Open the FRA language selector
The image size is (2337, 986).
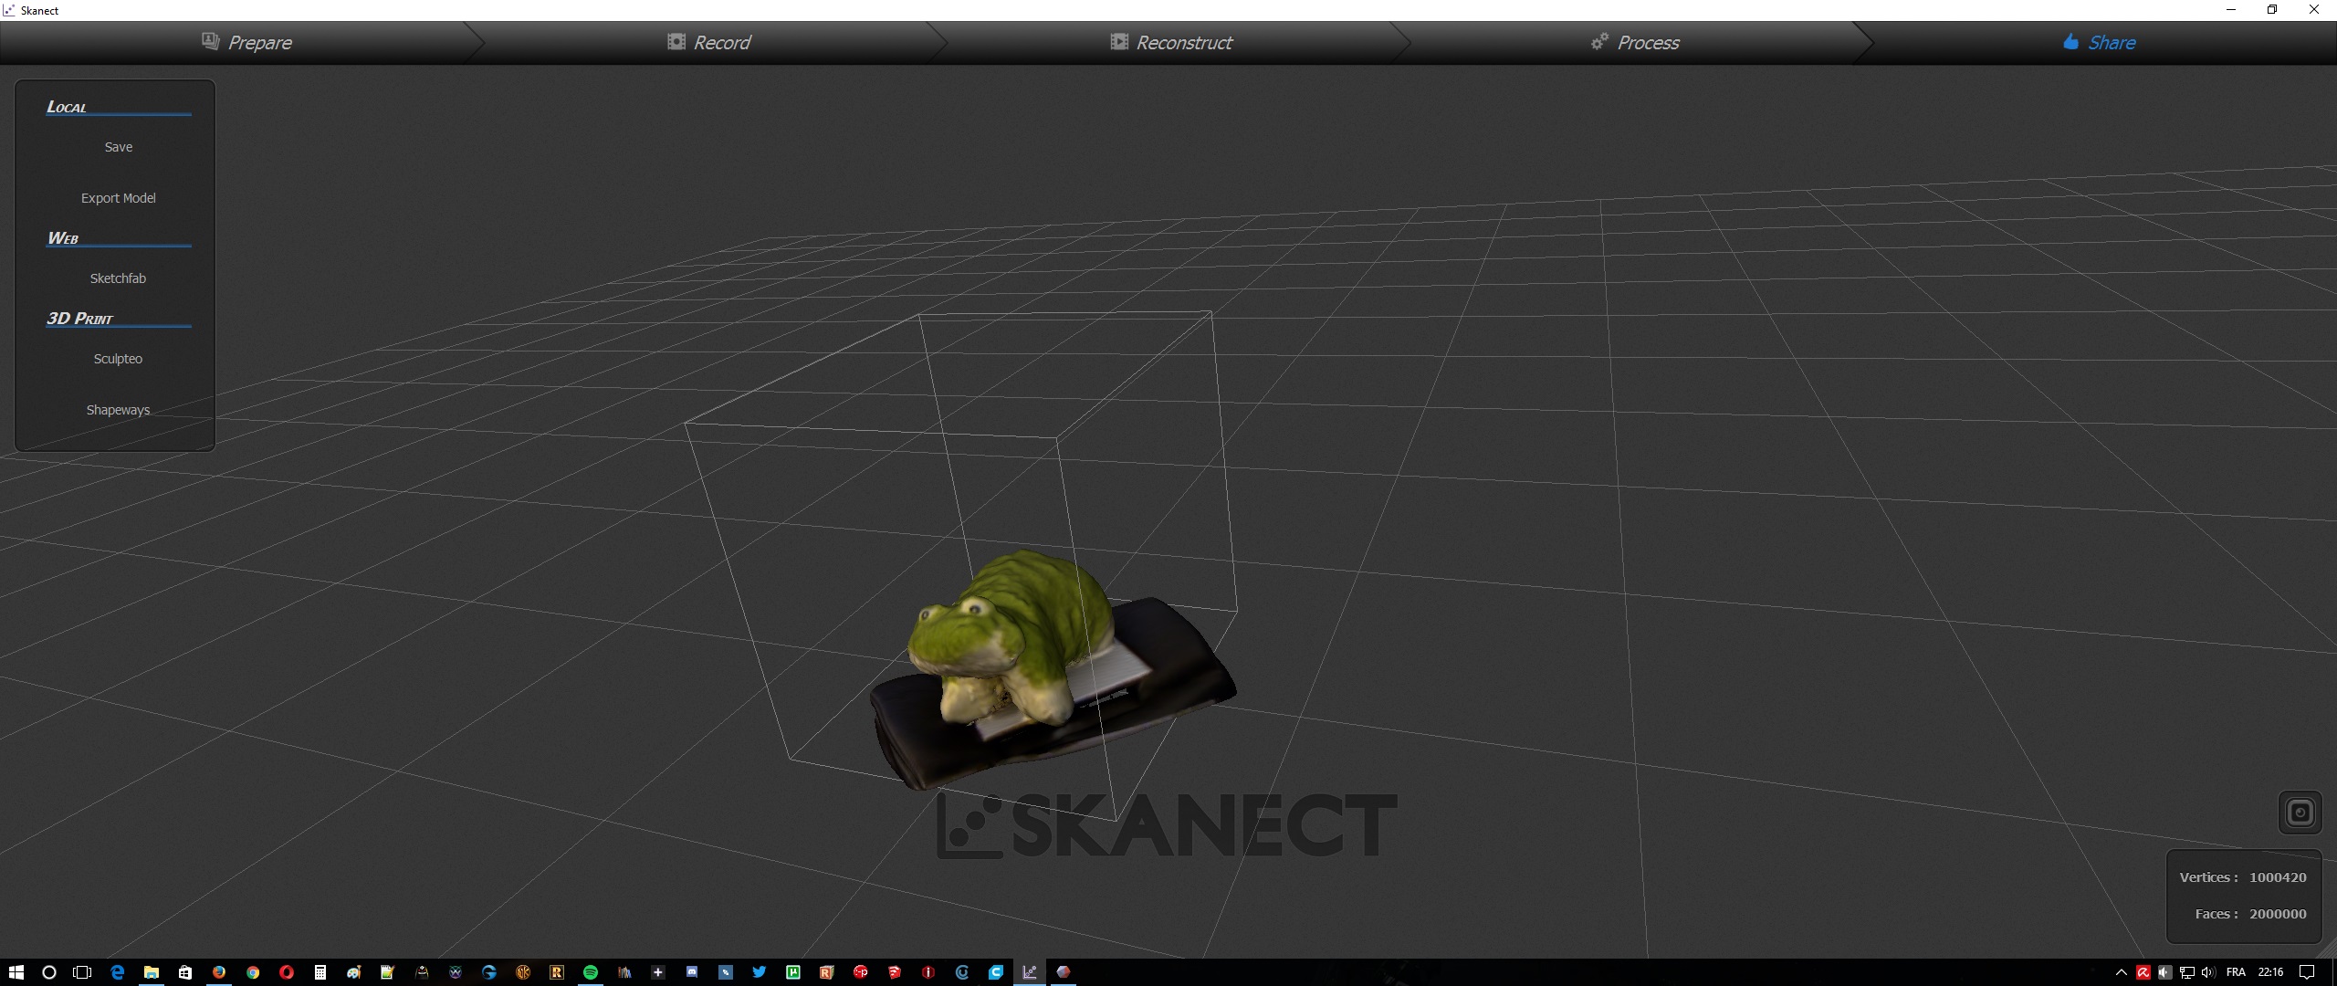2236,972
